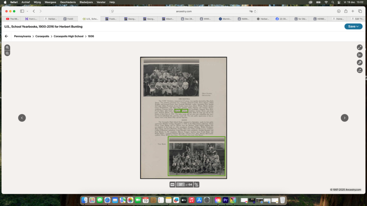
Task: Click the 1936 breadcrumb link
Action: [91, 36]
